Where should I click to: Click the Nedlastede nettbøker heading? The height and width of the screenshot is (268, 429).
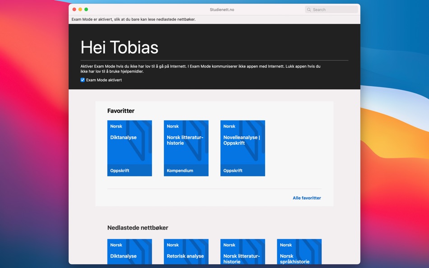pos(138,228)
